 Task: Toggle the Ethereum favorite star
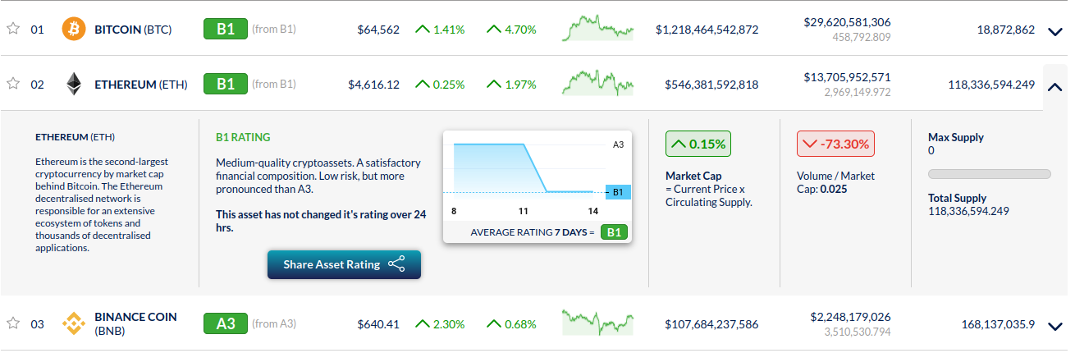13,84
